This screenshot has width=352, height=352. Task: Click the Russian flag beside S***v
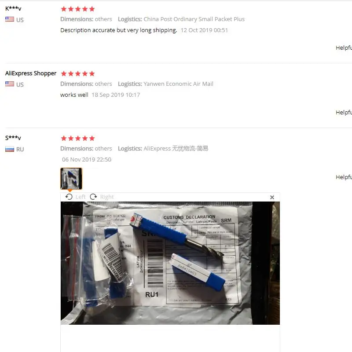(x=10, y=149)
